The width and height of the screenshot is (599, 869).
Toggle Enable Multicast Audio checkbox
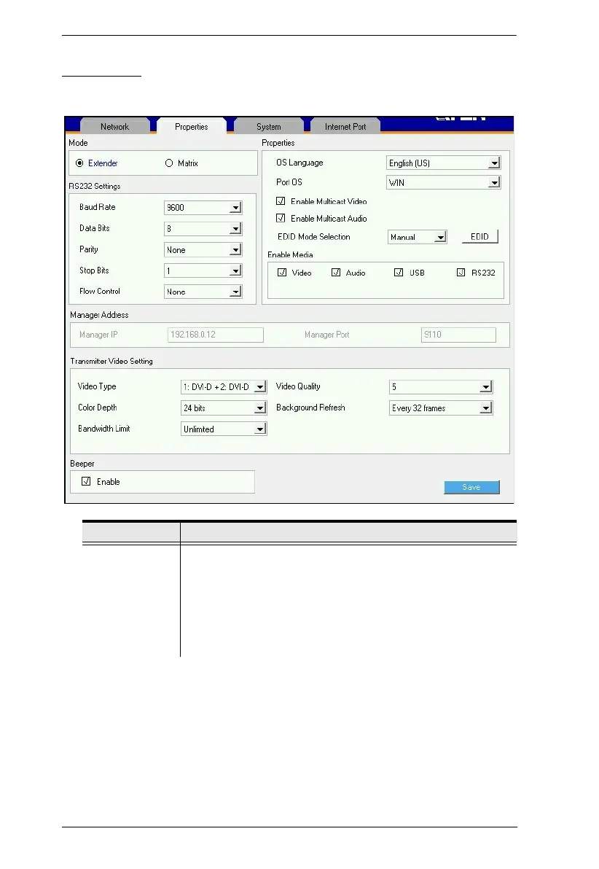(x=281, y=219)
